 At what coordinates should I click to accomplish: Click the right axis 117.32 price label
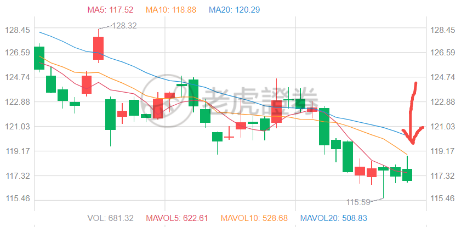coord(442,176)
